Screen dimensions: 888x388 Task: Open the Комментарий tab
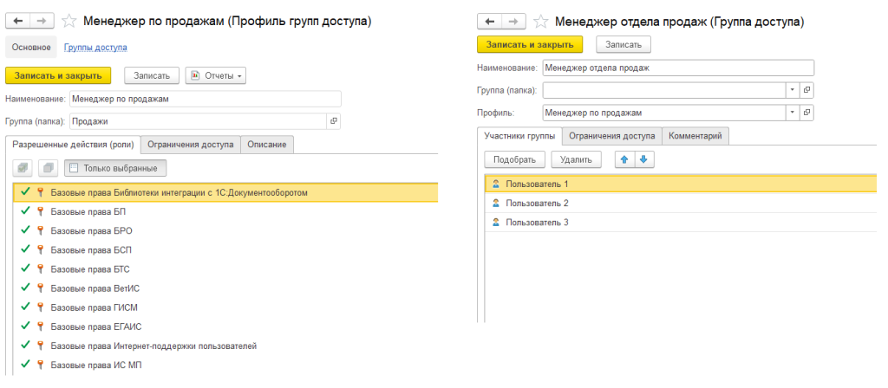click(697, 136)
